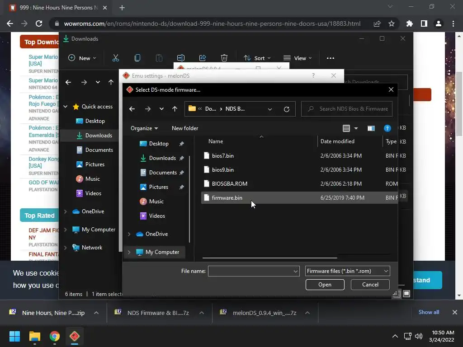The width and height of the screenshot is (463, 347).
Task: Click New folder in dialog toolbar
Action: pyautogui.click(x=185, y=128)
